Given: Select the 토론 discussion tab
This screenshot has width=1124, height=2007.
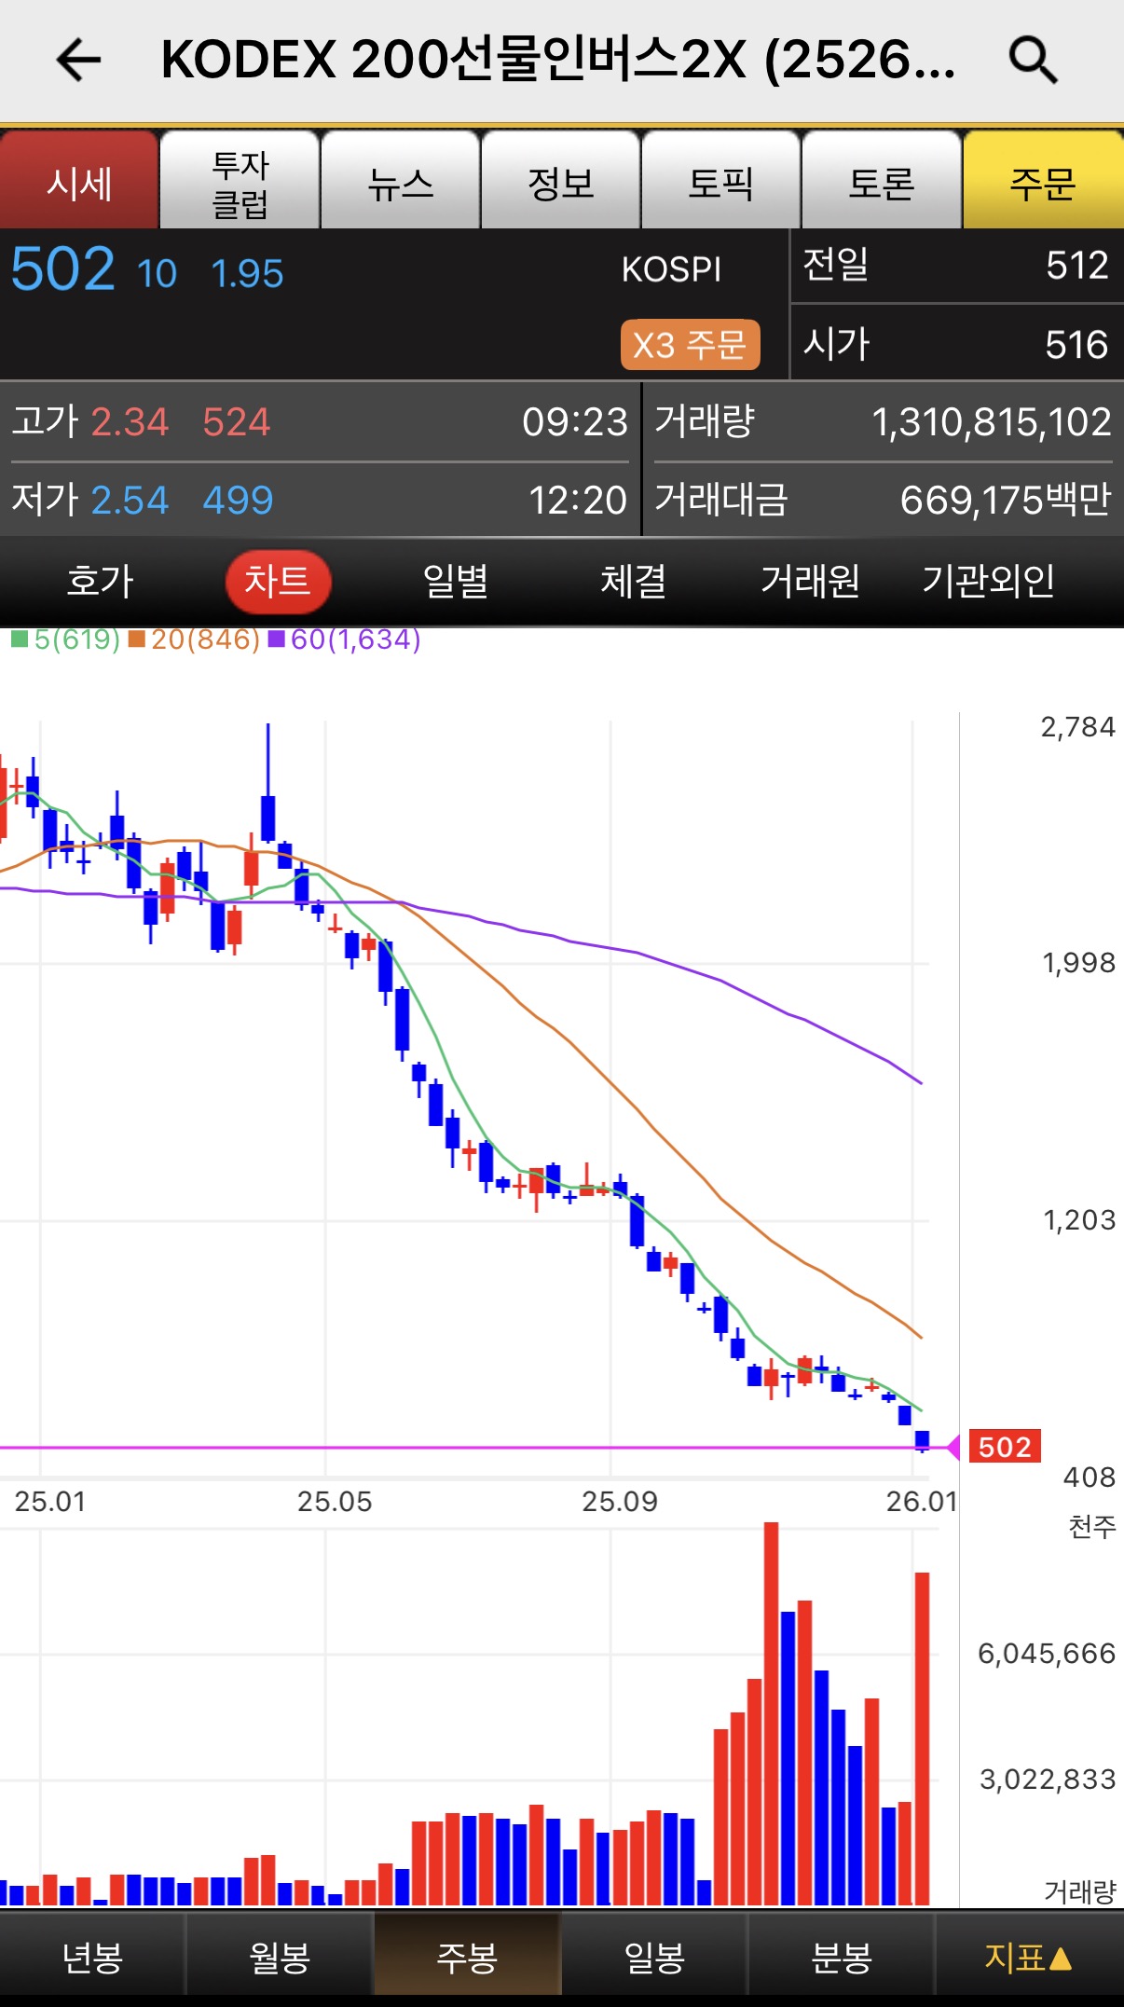Looking at the screenshot, I should (x=882, y=182).
